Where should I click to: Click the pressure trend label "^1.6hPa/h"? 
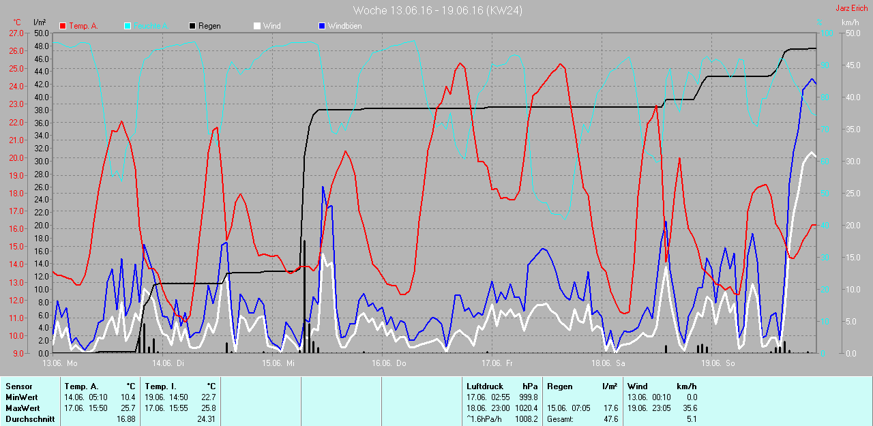tap(486, 419)
